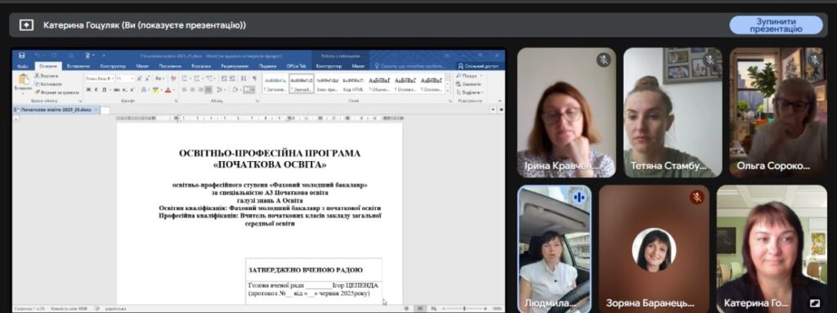Open the font name dropdown Times New Roman
This screenshot has height=313, width=837.
click(x=99, y=78)
